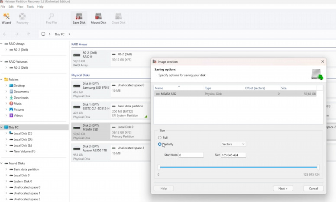
Task: Click the Close Disk toolbar icon
Action: tap(118, 19)
